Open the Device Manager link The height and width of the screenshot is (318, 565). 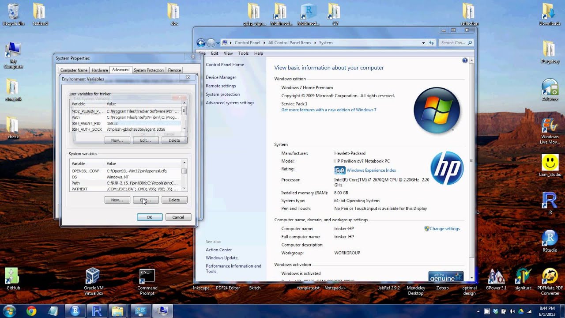221,77
